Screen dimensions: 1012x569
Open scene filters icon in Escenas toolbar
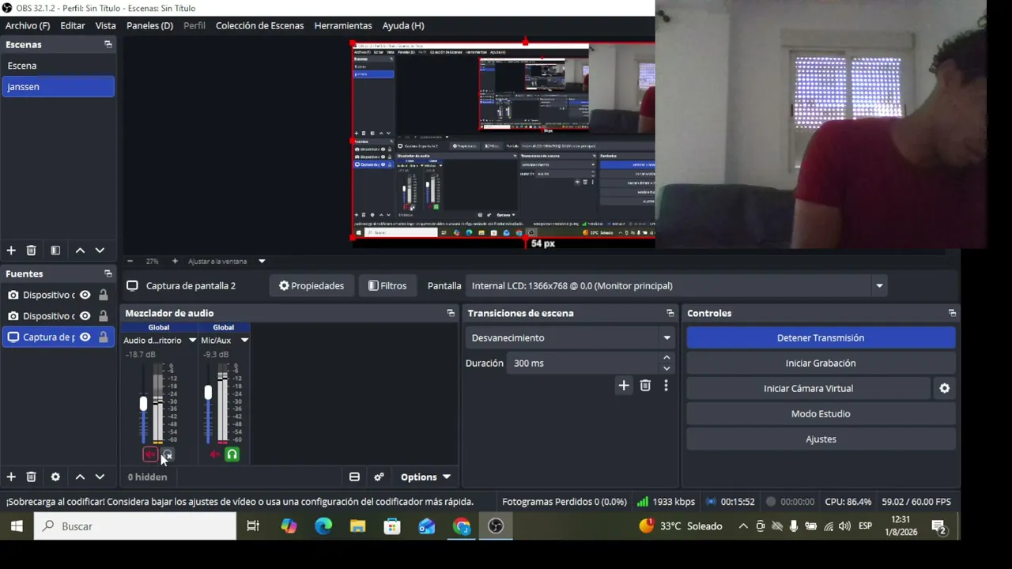55,251
